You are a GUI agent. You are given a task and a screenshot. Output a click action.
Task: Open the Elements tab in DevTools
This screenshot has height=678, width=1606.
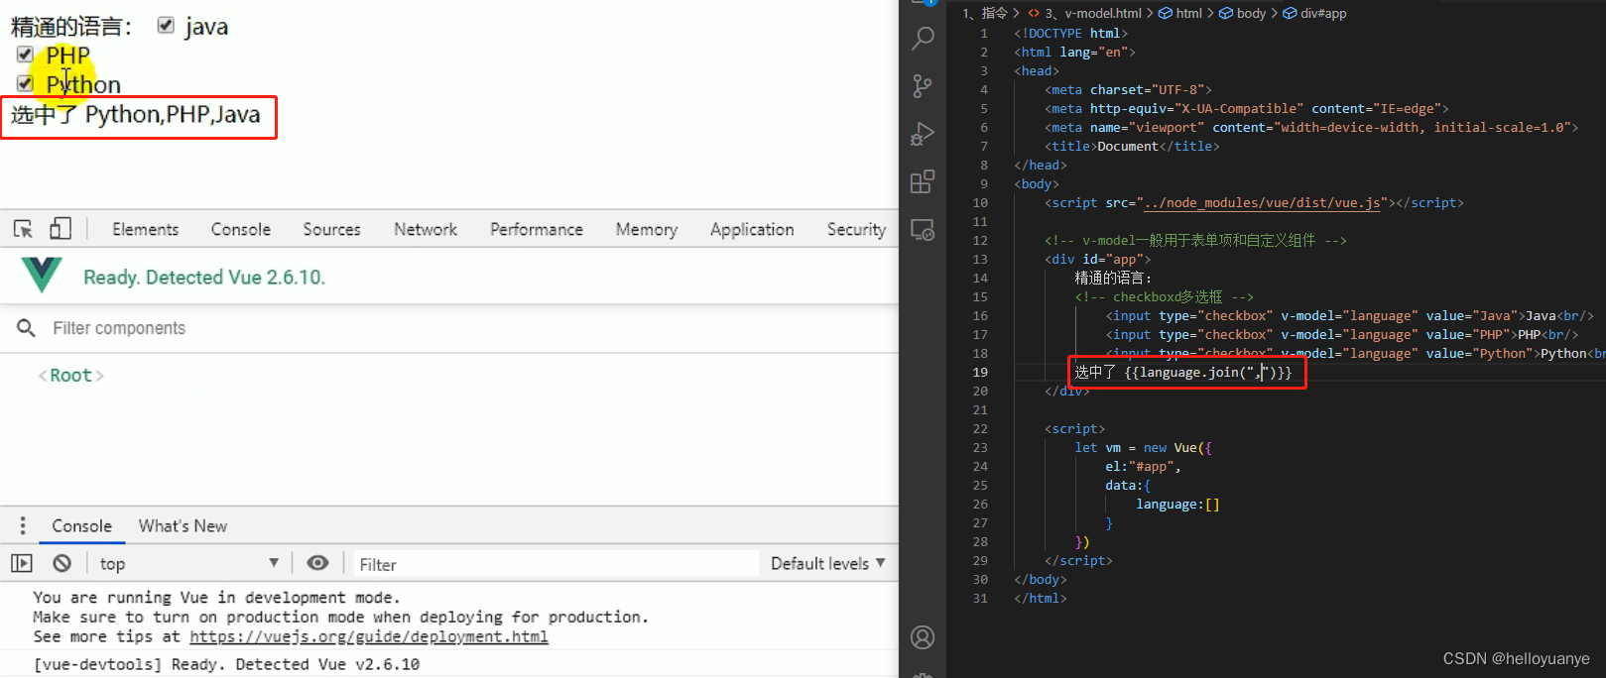[x=146, y=229]
